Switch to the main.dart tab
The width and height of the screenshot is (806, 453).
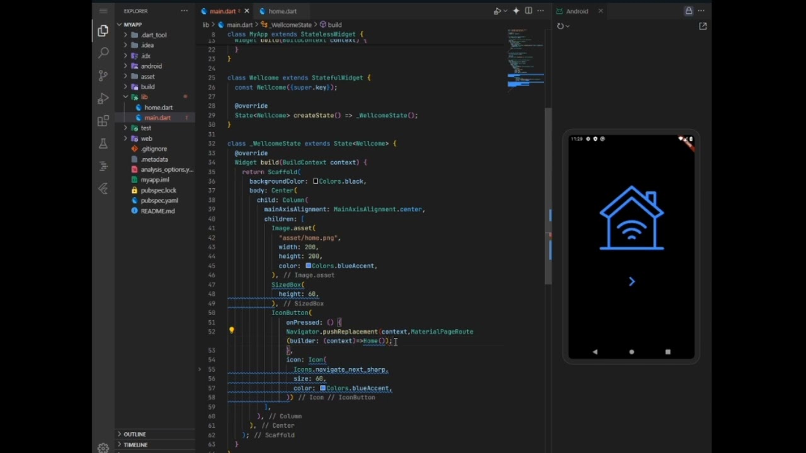tap(222, 11)
